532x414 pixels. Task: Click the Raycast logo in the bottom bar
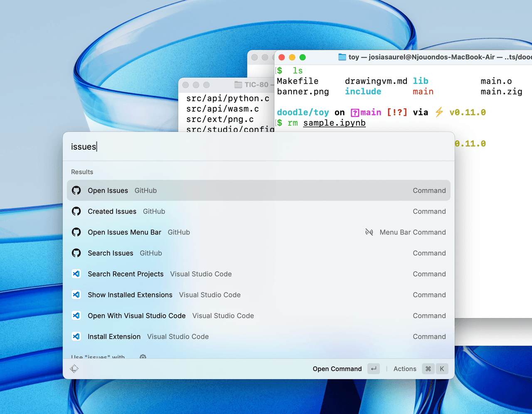click(x=74, y=369)
